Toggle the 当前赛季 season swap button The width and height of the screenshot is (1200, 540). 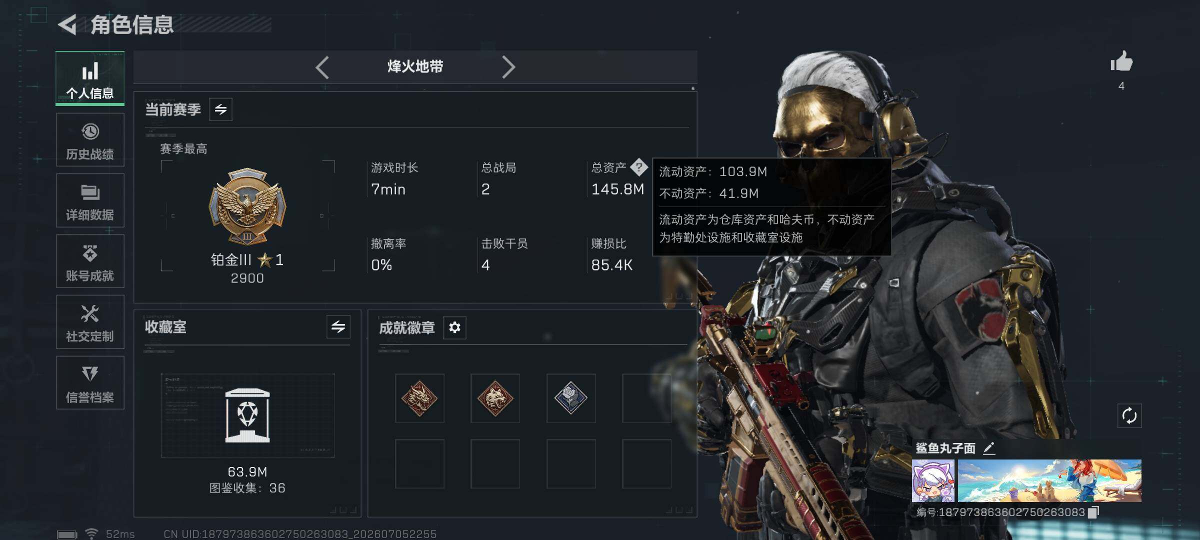click(x=220, y=109)
